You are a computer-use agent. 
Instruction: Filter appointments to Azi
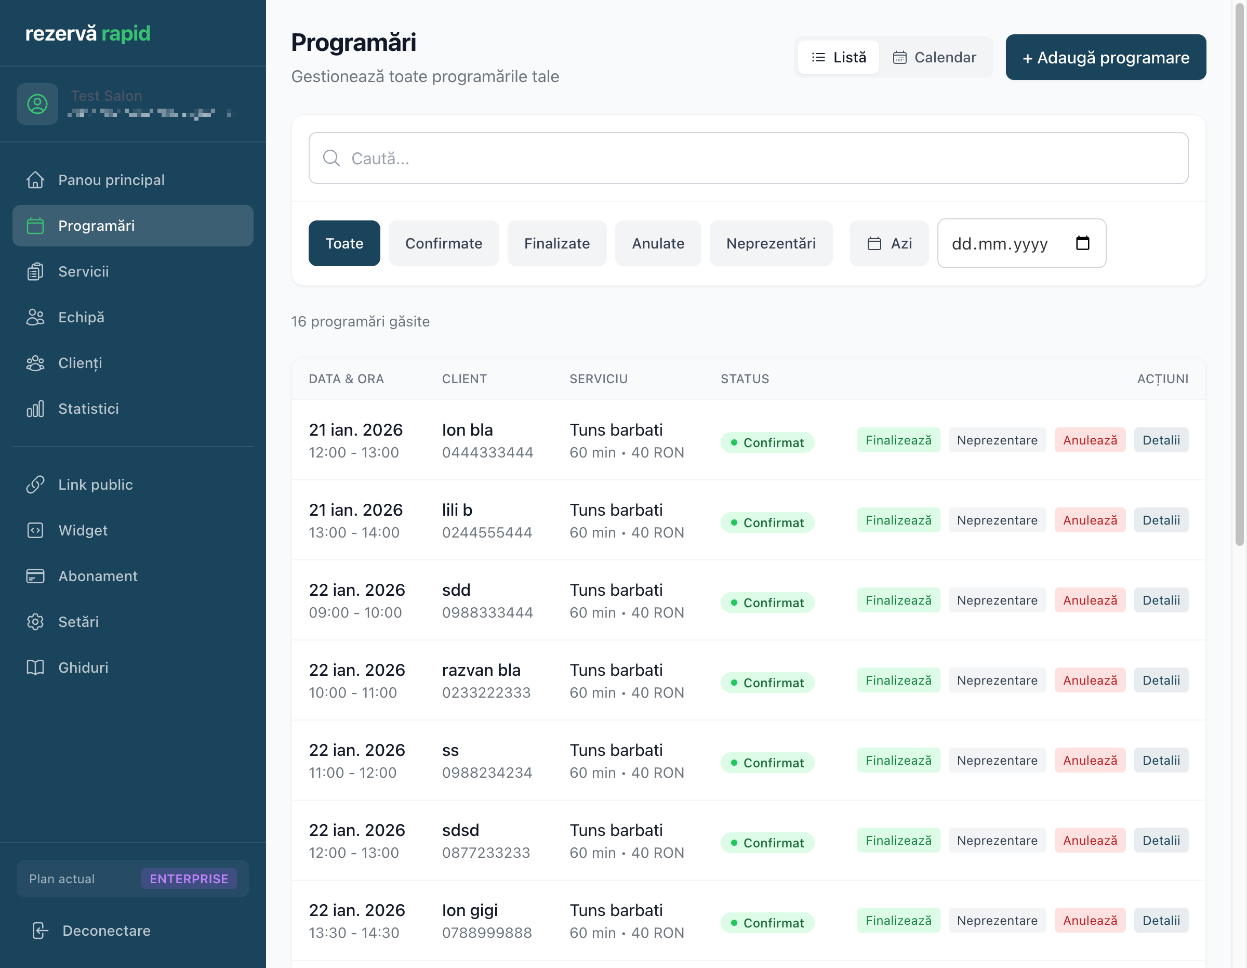[x=889, y=243]
